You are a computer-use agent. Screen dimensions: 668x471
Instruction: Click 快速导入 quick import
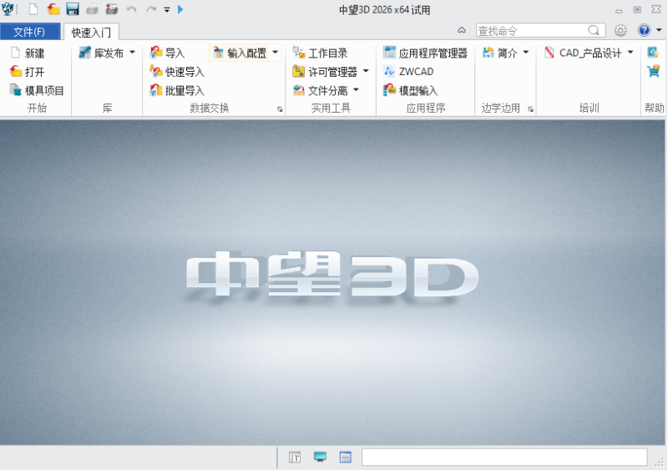coord(177,72)
